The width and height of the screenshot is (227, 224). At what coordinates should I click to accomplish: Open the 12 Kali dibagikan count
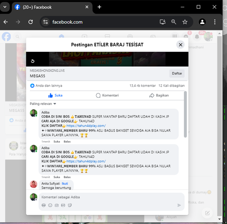pyautogui.click(x=172, y=86)
